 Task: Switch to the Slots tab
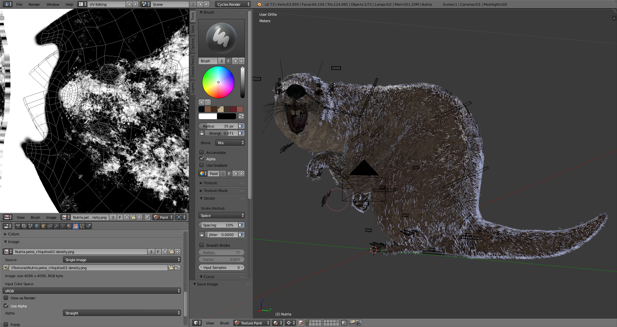pos(193,30)
